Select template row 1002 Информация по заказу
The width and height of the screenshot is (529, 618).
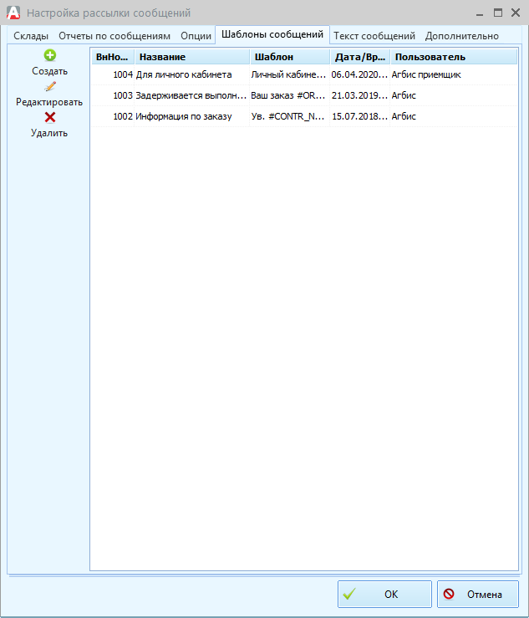(184, 116)
